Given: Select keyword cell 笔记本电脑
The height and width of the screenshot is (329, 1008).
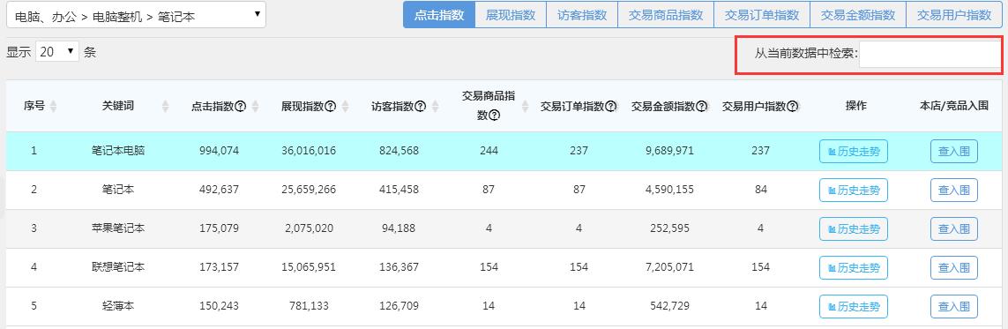Looking at the screenshot, I should coord(117,151).
